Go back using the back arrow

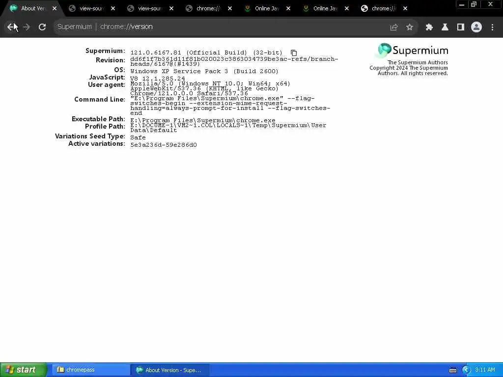11,27
